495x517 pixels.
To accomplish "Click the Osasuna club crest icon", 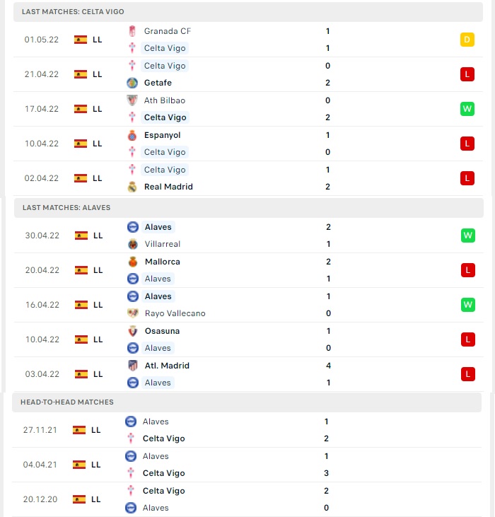I will 133,331.
